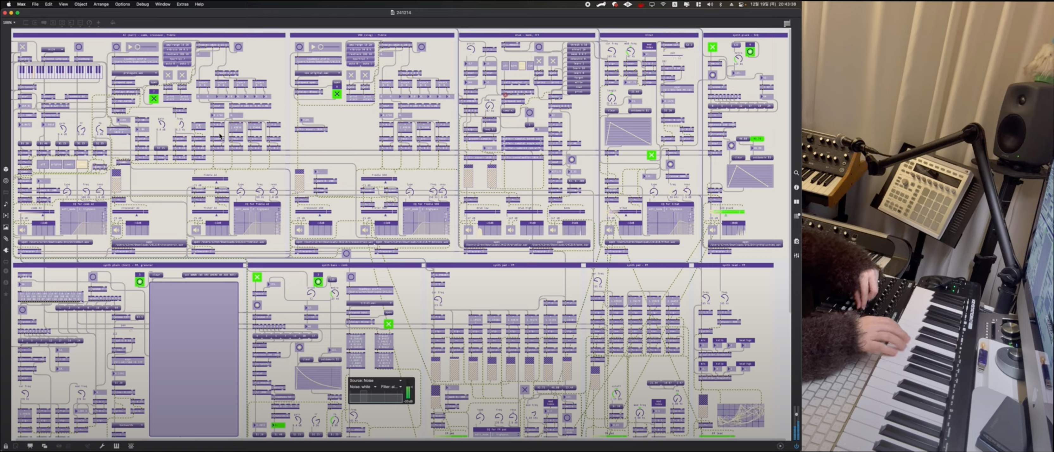Screen dimensions: 1054x452
Task: Click the grid icon in bottom toolbar
Action: point(131,446)
